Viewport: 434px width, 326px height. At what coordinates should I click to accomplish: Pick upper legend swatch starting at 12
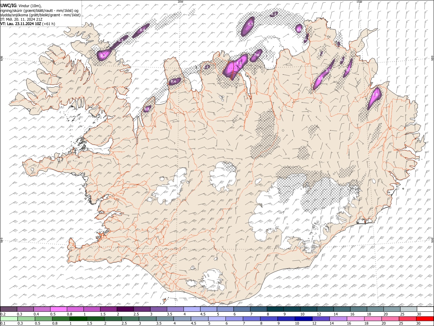[x=325, y=309]
